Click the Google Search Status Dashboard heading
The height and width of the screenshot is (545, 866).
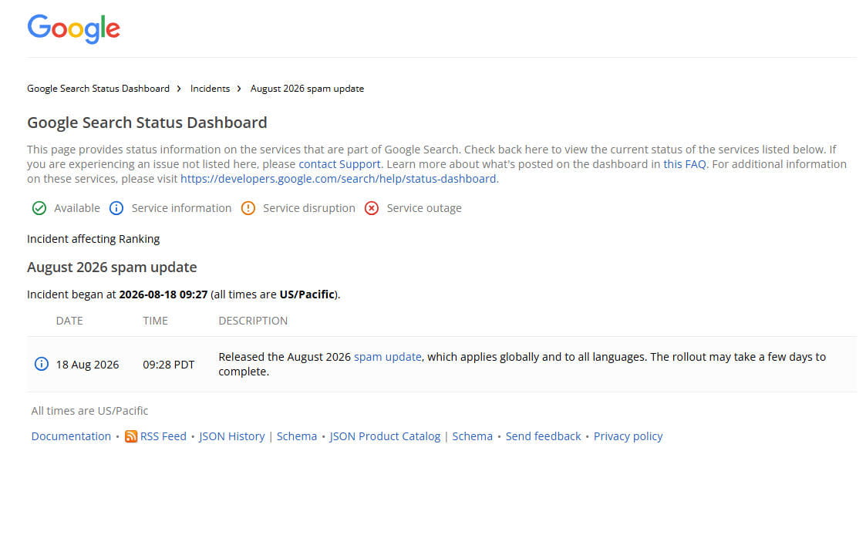[147, 123]
